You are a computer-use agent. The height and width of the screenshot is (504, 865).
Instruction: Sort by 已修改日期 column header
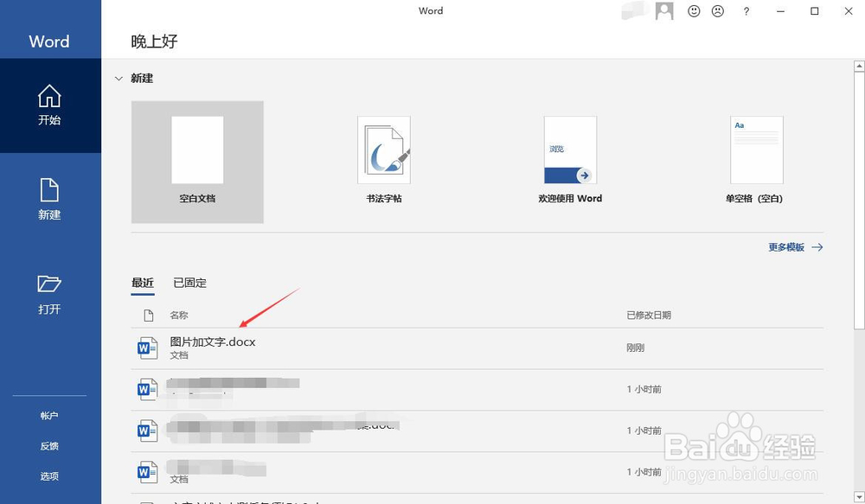click(649, 316)
